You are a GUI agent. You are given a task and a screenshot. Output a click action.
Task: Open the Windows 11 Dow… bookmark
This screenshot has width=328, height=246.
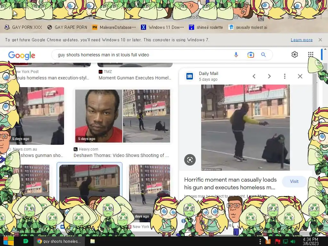[162, 28]
